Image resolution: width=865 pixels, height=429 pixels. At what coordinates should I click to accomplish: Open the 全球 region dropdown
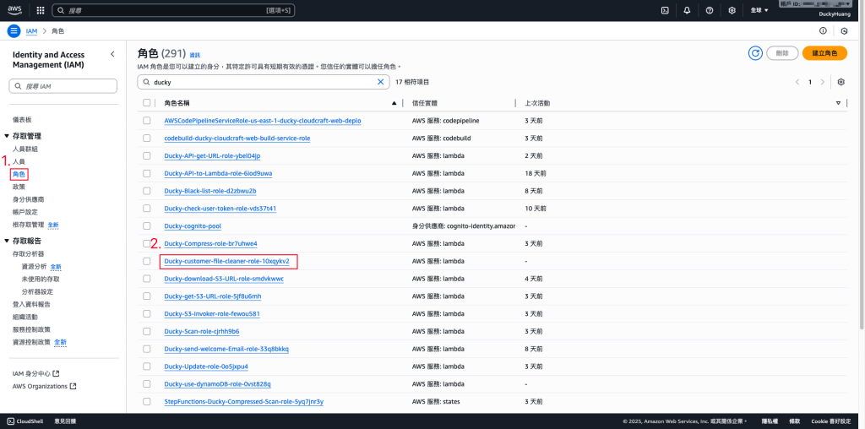(x=759, y=10)
